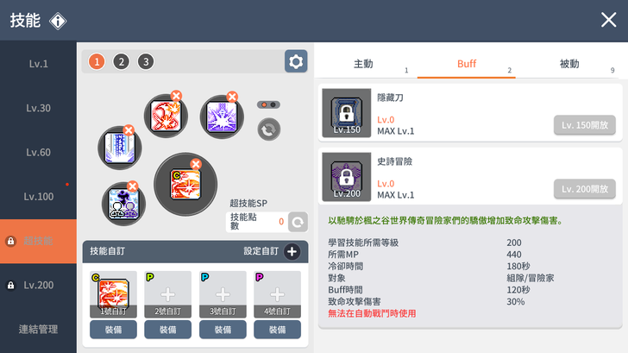628x353 pixels.
Task: Select the large center combo skill slot
Action: 185,185
